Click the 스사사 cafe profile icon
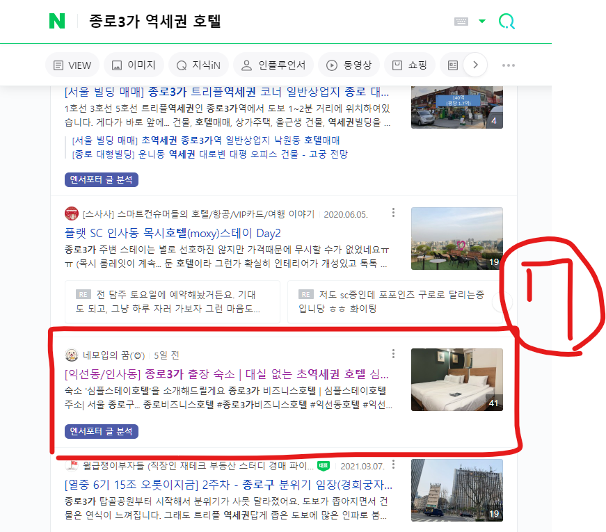 pyautogui.click(x=72, y=213)
